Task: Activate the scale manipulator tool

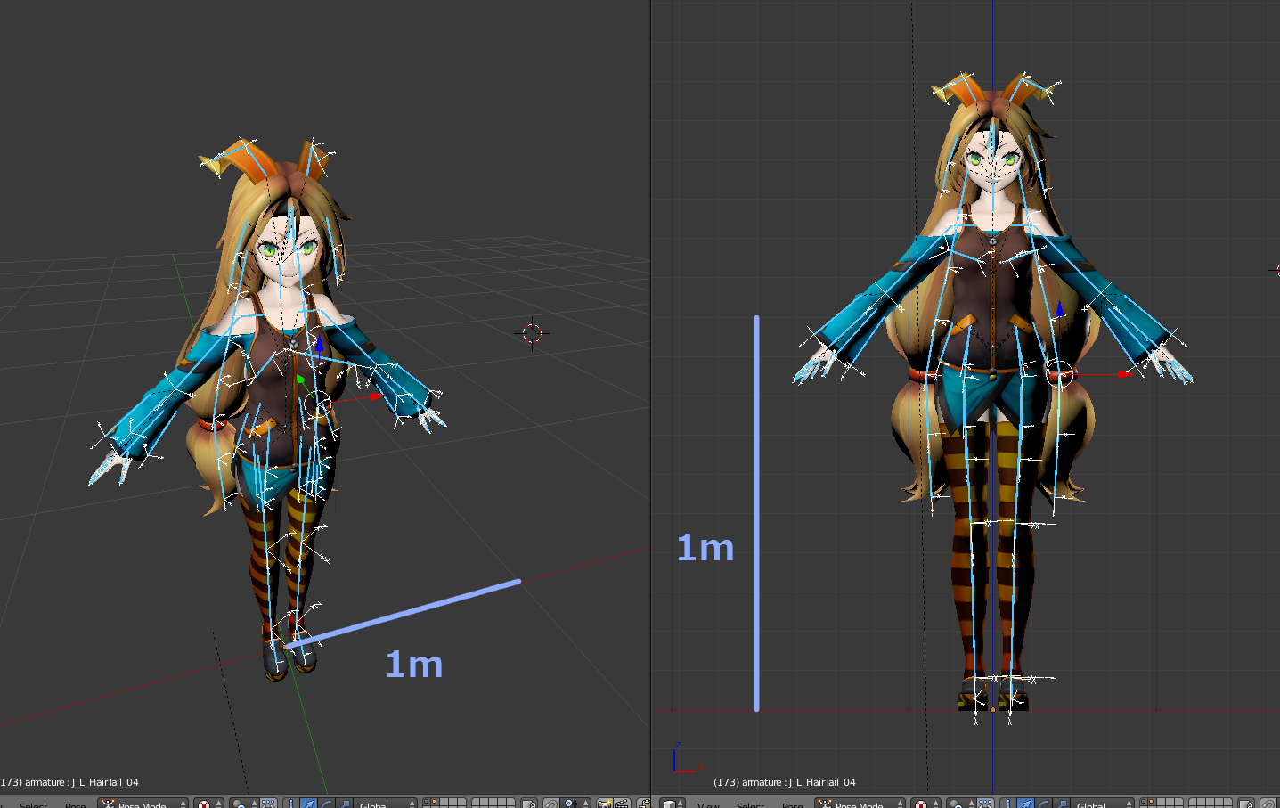Action: pos(345,803)
